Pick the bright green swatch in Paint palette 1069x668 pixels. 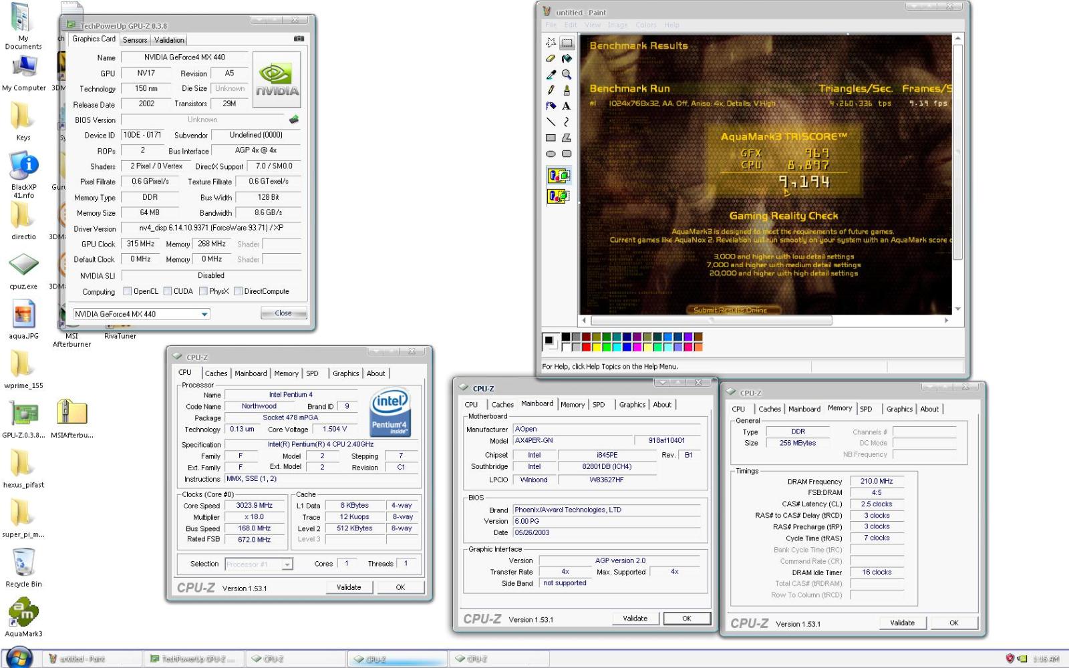point(607,347)
